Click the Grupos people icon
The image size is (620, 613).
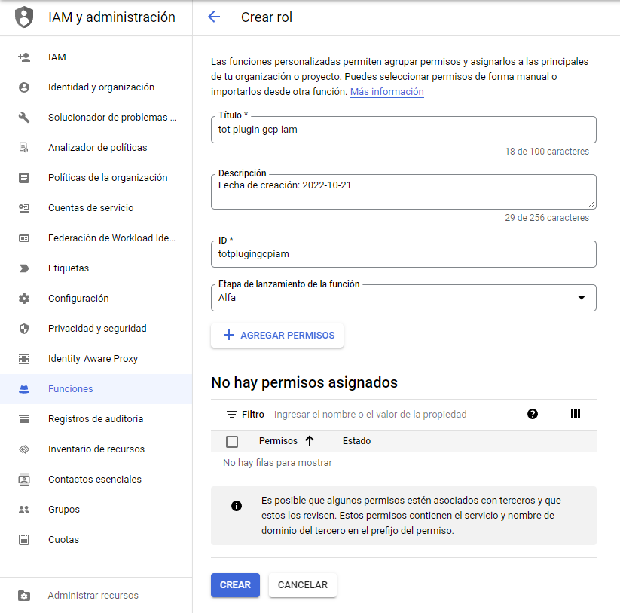pyautogui.click(x=24, y=510)
